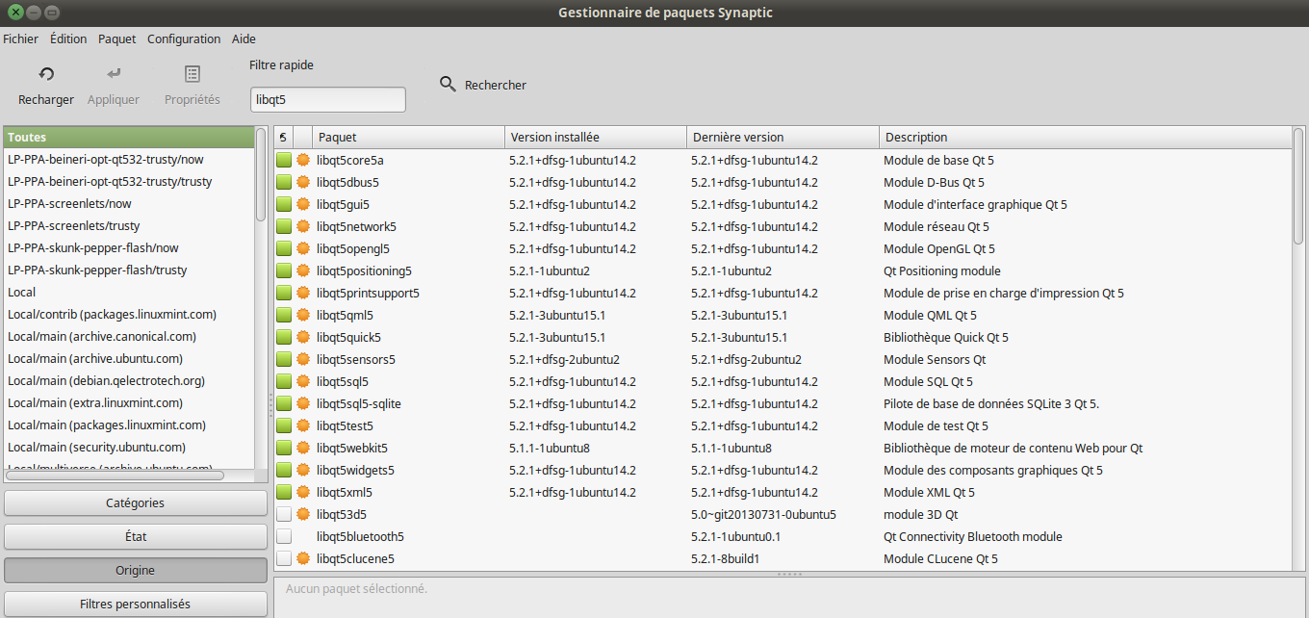Open the Paquet menu
The image size is (1309, 618).
tap(116, 39)
